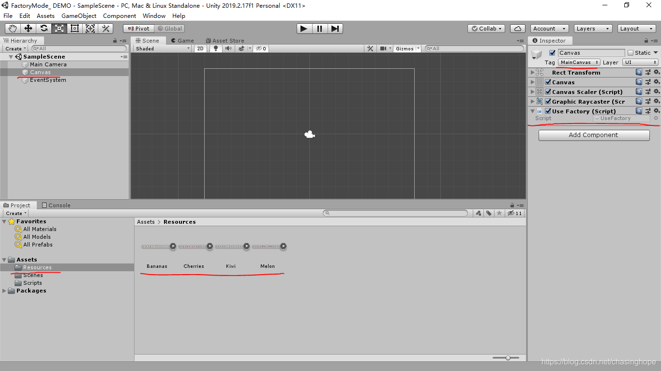Screen dimensions: 661x371
Task: Click the Add Component button
Action: [x=594, y=135]
